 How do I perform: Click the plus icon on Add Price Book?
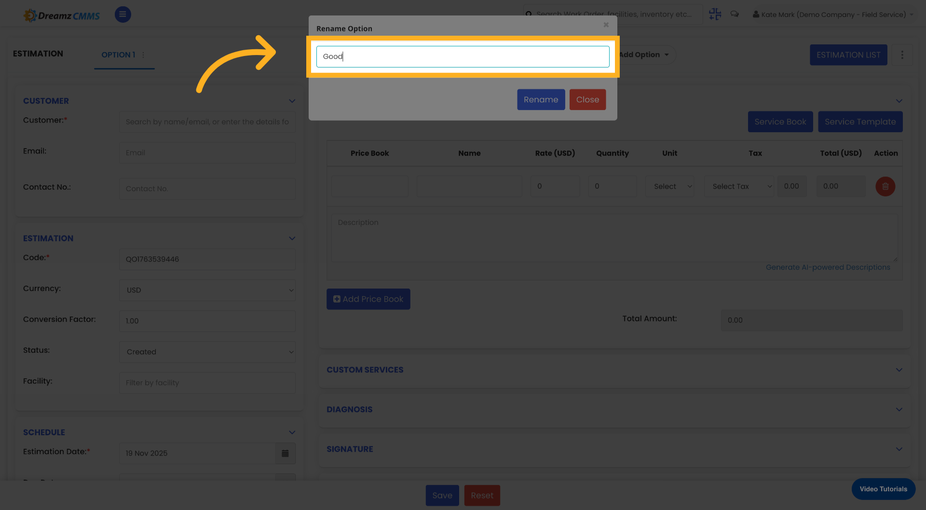tap(337, 299)
